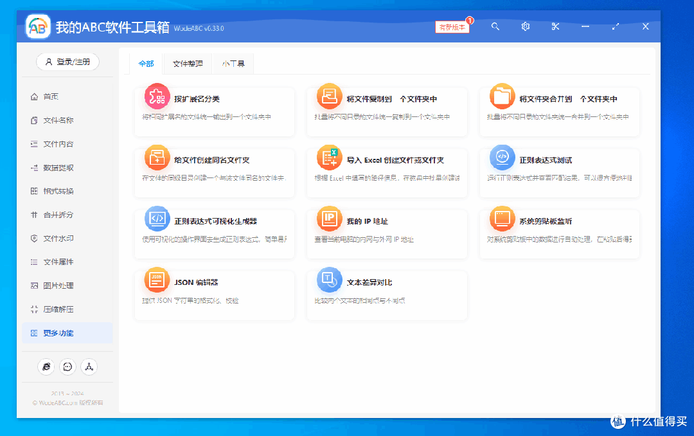Open the 正则表达式测试 icon

coord(503,158)
